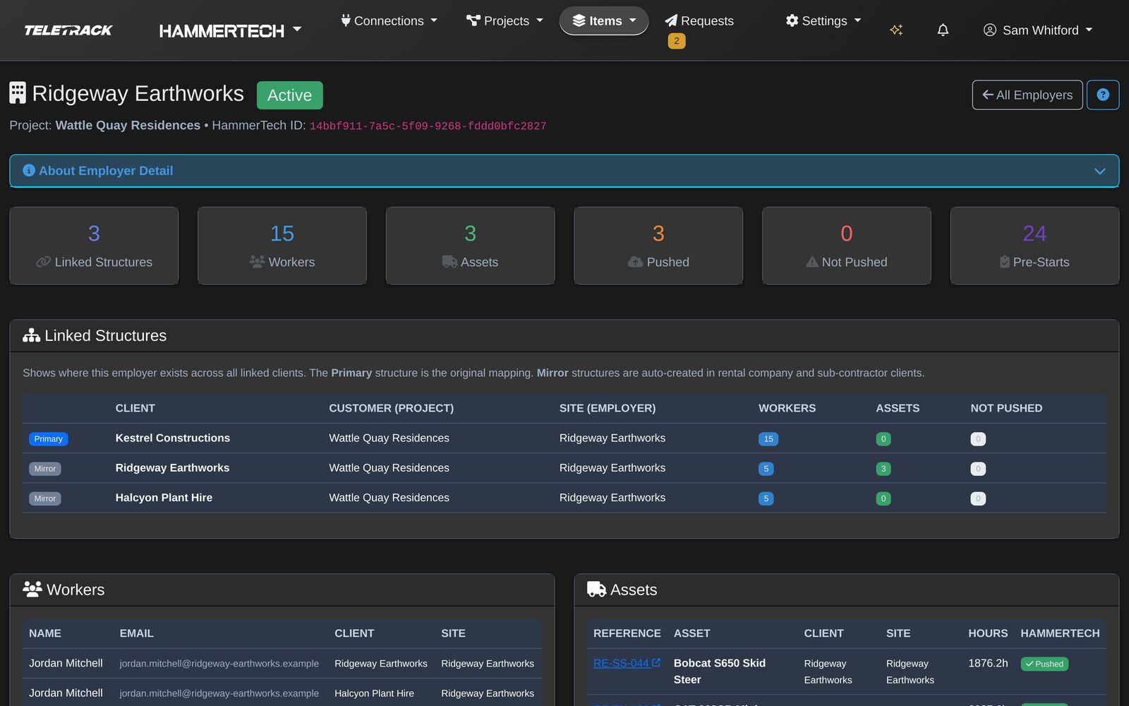
Task: Open Sam Whitford user menu
Action: pyautogui.click(x=1038, y=30)
